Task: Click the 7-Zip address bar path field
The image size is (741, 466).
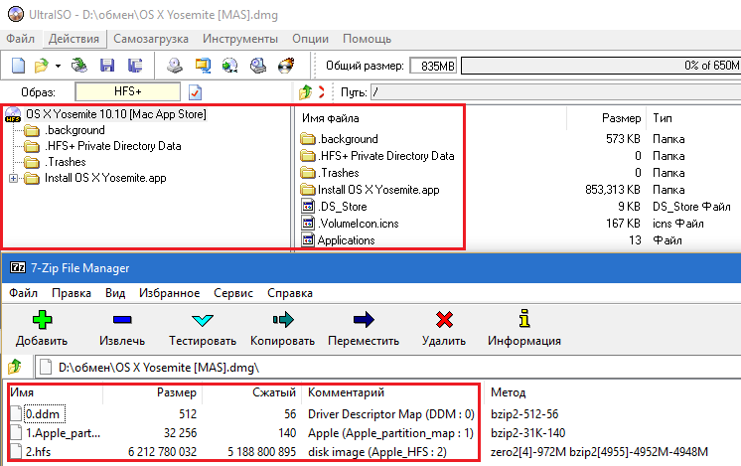Action: pyautogui.click(x=388, y=368)
